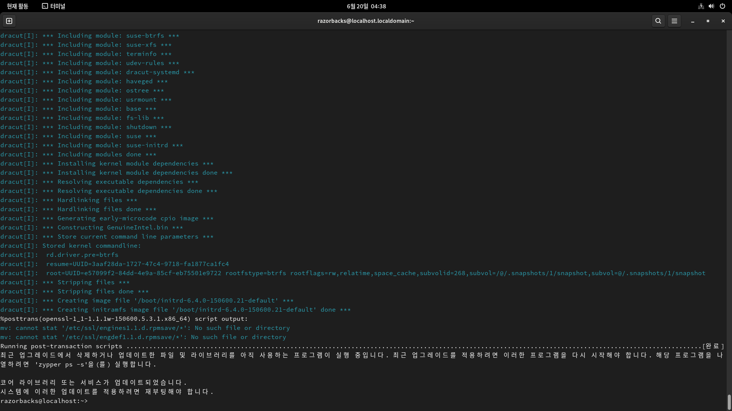Click the %posttrans openssl script output line
732x411 pixels.
(124, 319)
